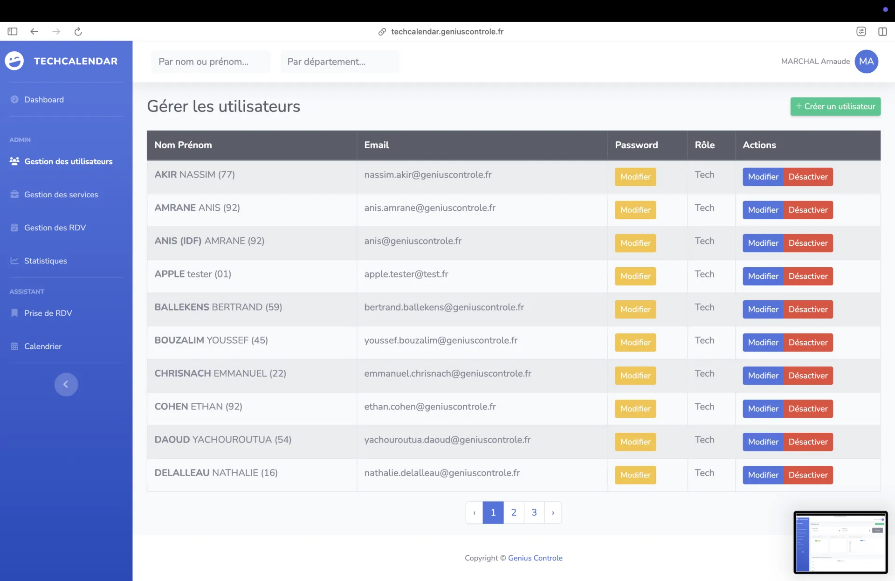
Task: Open Gestion des RDV in sidebar
Action: pyautogui.click(x=55, y=228)
